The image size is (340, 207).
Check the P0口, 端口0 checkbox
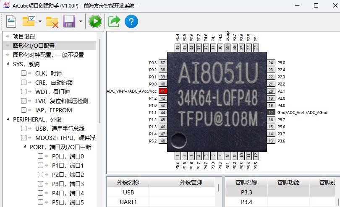point(40,156)
